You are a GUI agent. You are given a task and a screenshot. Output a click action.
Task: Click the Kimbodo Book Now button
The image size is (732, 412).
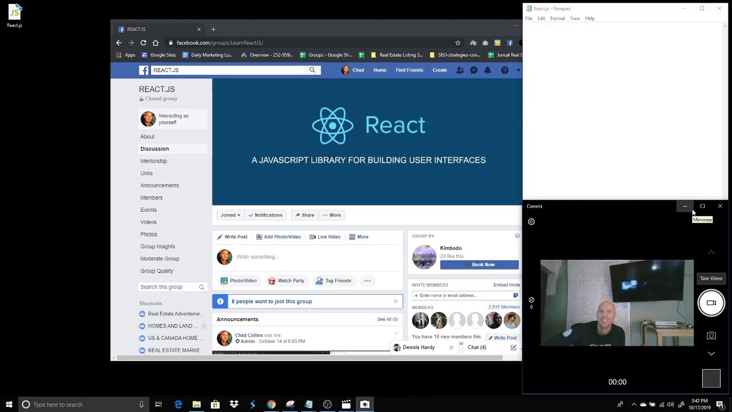[x=479, y=265]
